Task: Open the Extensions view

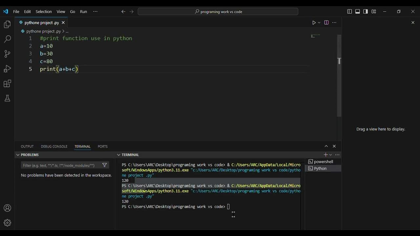Action: click(x=7, y=84)
